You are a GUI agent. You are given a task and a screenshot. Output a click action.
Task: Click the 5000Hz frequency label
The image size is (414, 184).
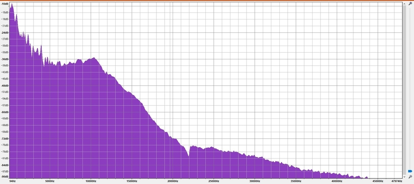tap(50, 181)
